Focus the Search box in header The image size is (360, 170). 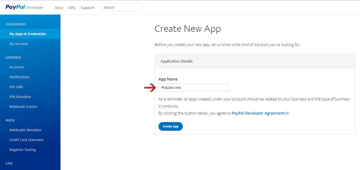coord(122,7)
